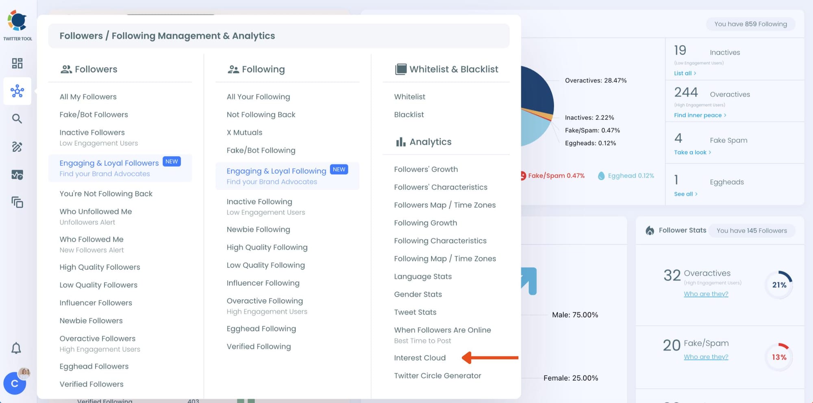
Task: Open Following Characteristics
Action: 440,241
